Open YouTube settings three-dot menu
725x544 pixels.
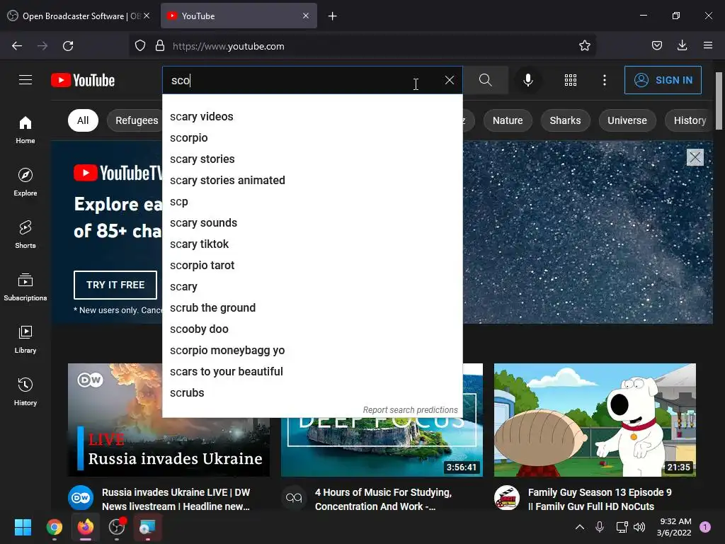coord(605,80)
